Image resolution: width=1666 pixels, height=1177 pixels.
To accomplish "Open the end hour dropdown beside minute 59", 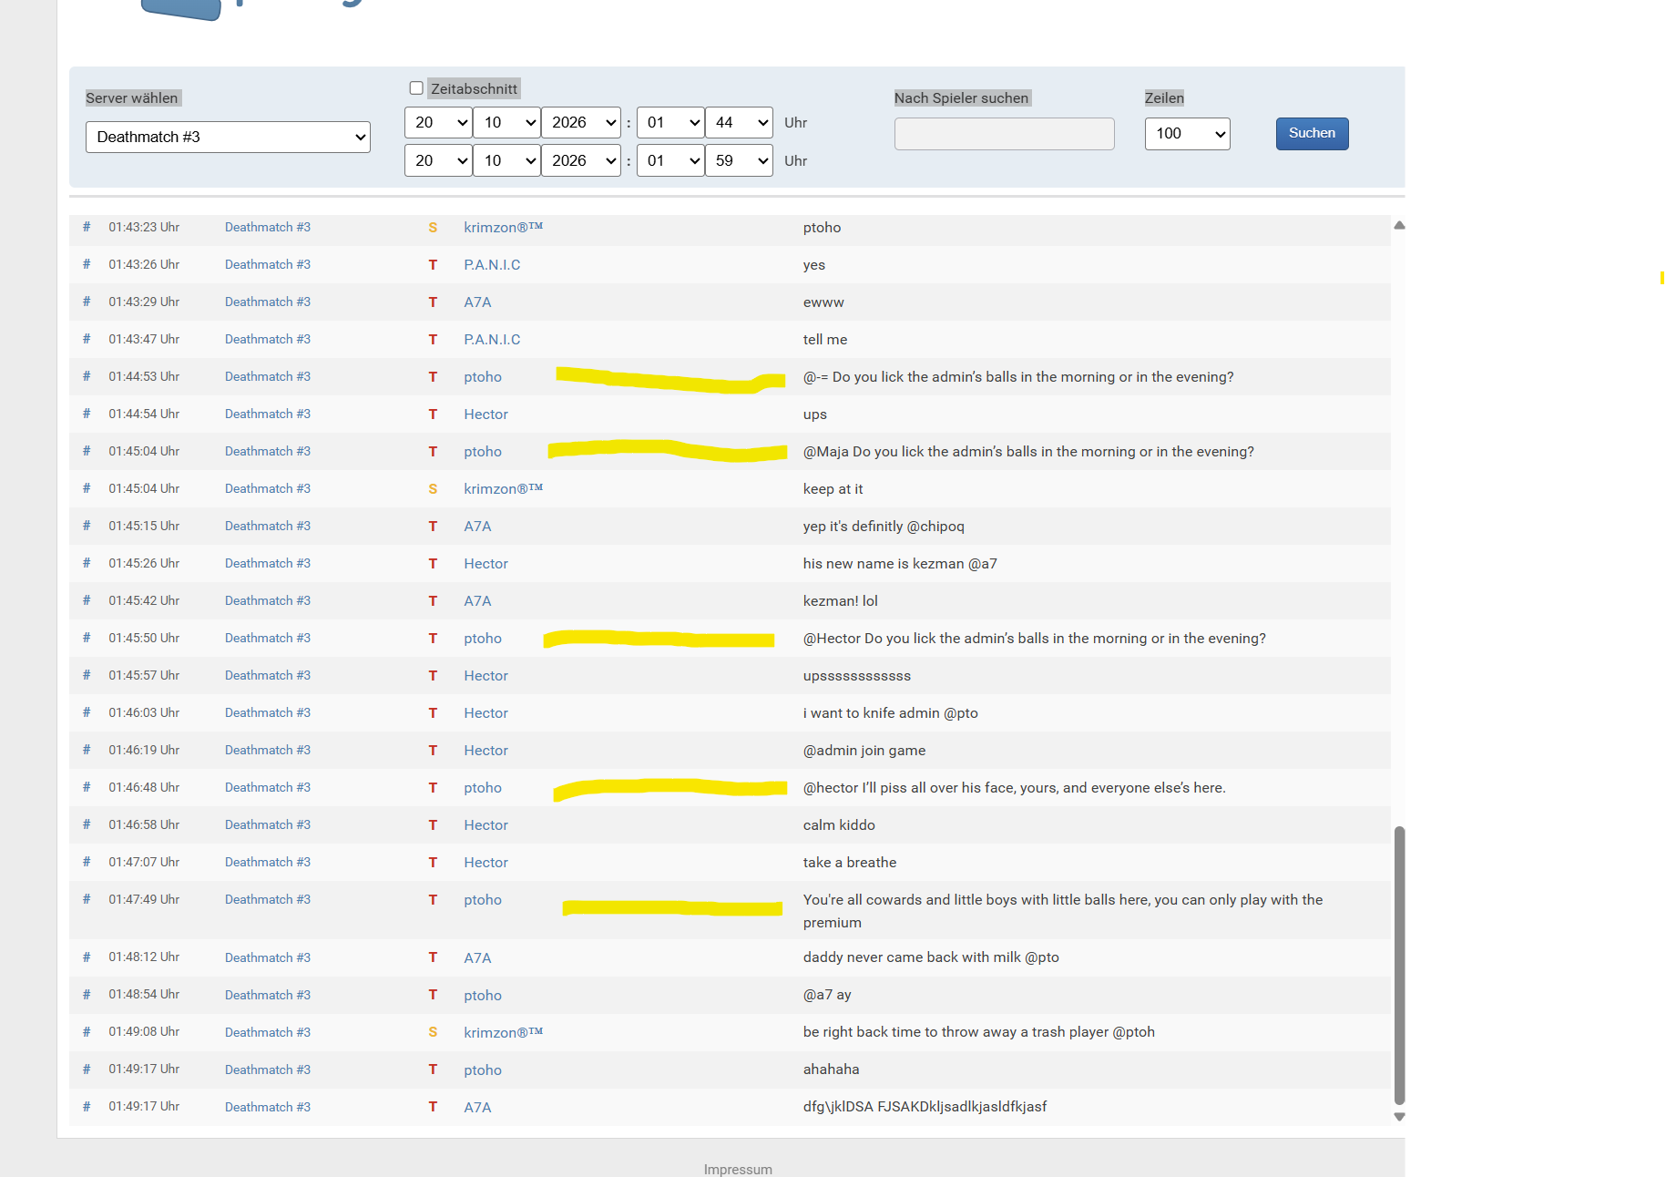I will coord(670,161).
